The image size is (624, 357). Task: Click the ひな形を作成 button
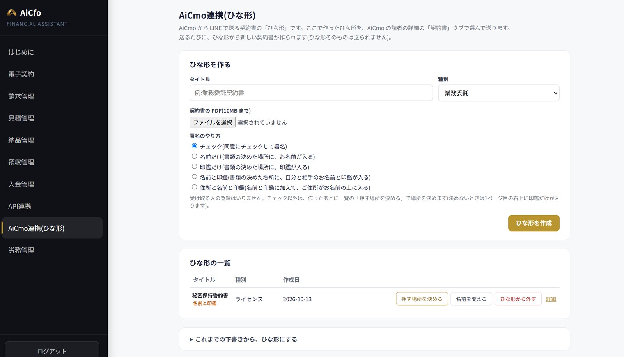click(x=534, y=223)
